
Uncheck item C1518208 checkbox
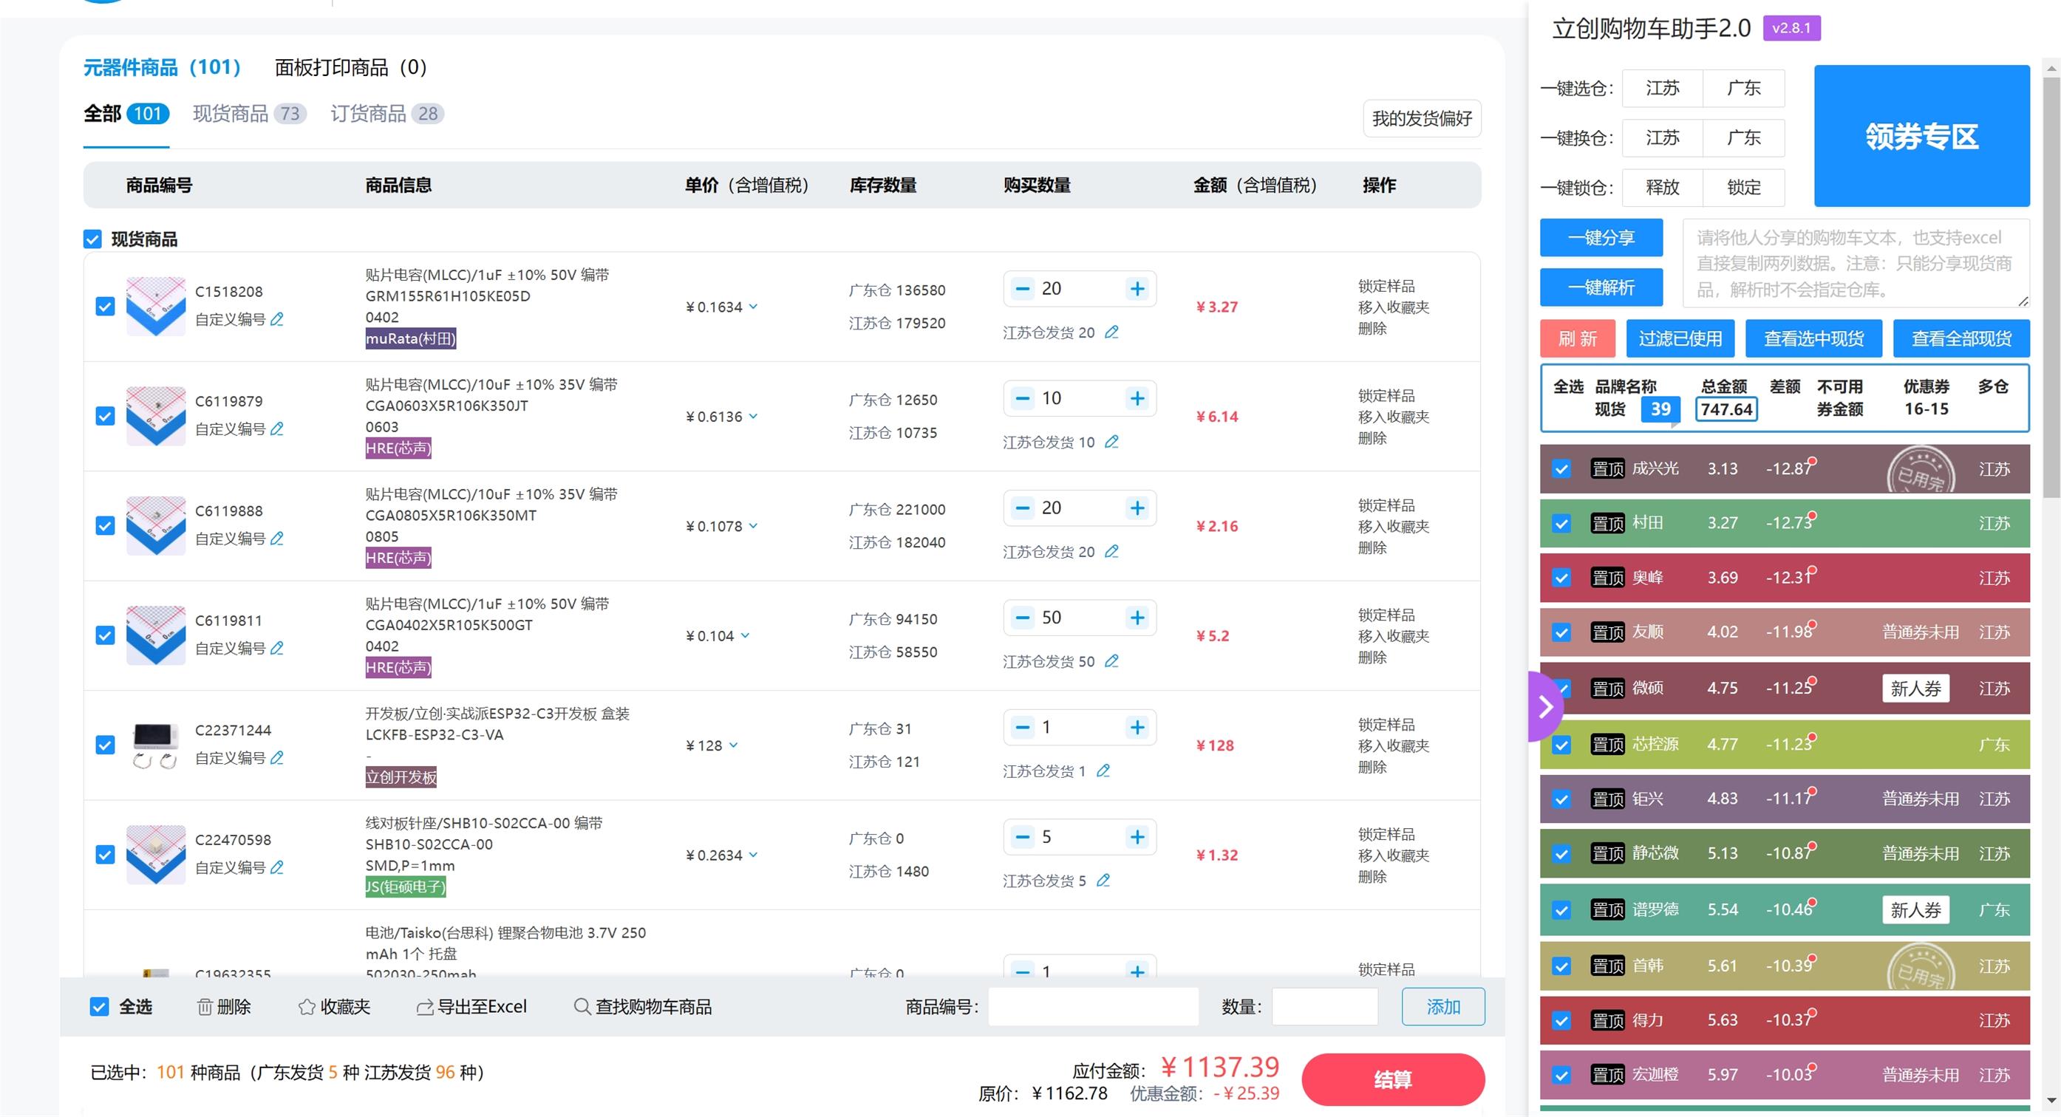[x=105, y=307]
